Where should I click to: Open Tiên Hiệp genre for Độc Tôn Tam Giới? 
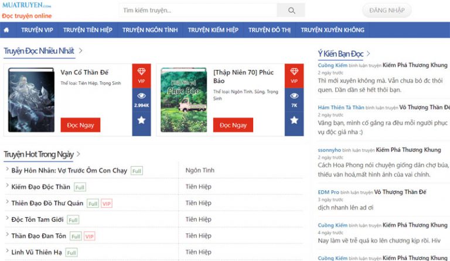[x=198, y=219]
